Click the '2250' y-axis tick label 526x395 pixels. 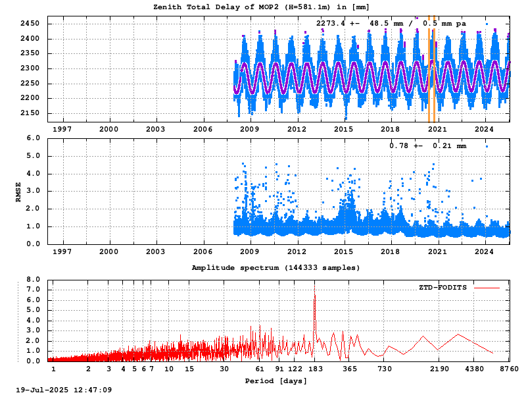point(30,84)
